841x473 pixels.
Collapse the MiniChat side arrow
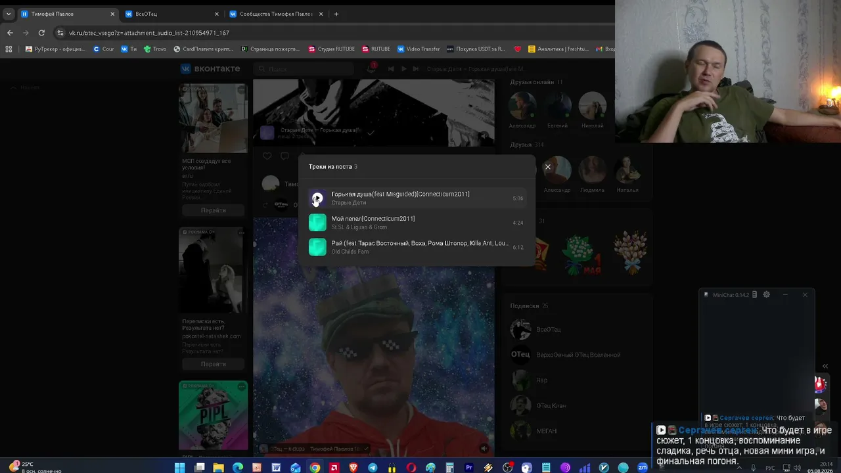[825, 367]
